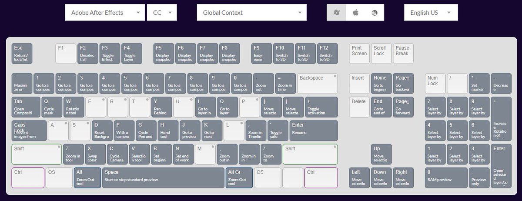The height and width of the screenshot is (201, 522).
Task: Click the Print Screen key
Action: pyautogui.click(x=359, y=54)
